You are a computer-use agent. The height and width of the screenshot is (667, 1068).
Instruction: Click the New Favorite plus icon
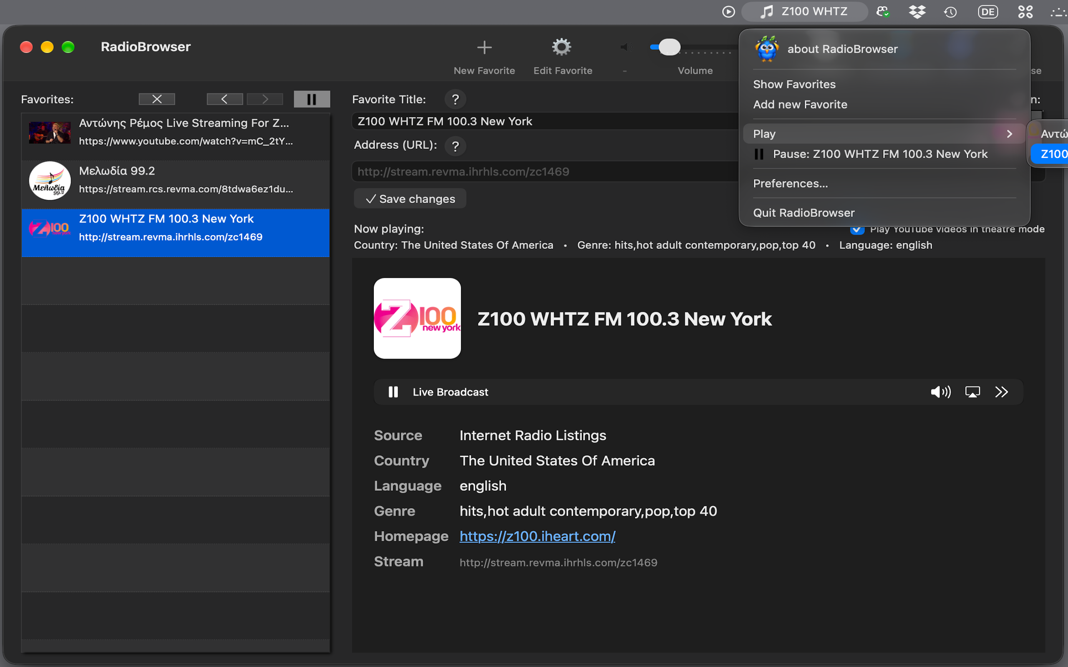coord(484,47)
